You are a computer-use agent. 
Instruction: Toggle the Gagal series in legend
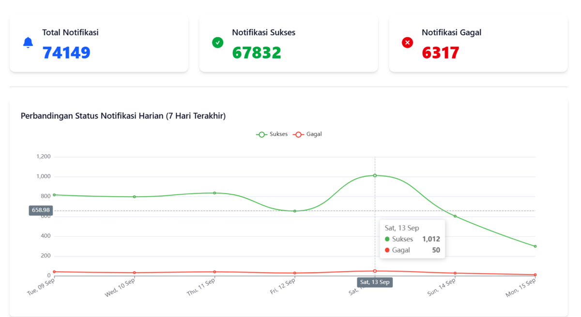(x=307, y=134)
